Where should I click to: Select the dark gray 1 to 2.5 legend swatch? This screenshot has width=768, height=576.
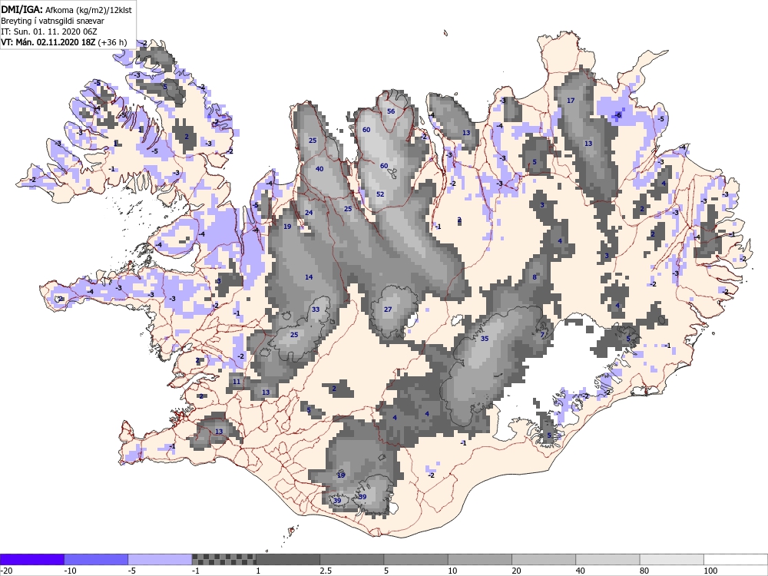[288, 559]
